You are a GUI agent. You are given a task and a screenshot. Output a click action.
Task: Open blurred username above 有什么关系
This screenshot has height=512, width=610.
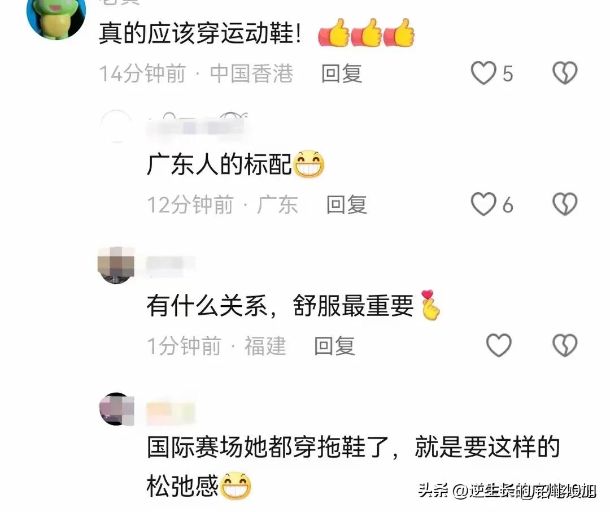click(x=170, y=266)
